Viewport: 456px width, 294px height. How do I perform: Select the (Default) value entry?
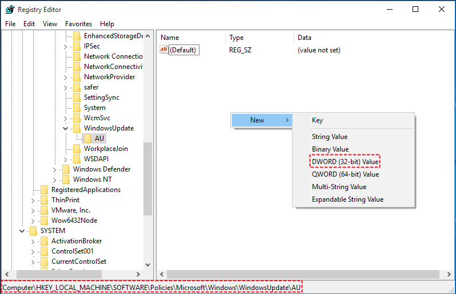(x=183, y=50)
